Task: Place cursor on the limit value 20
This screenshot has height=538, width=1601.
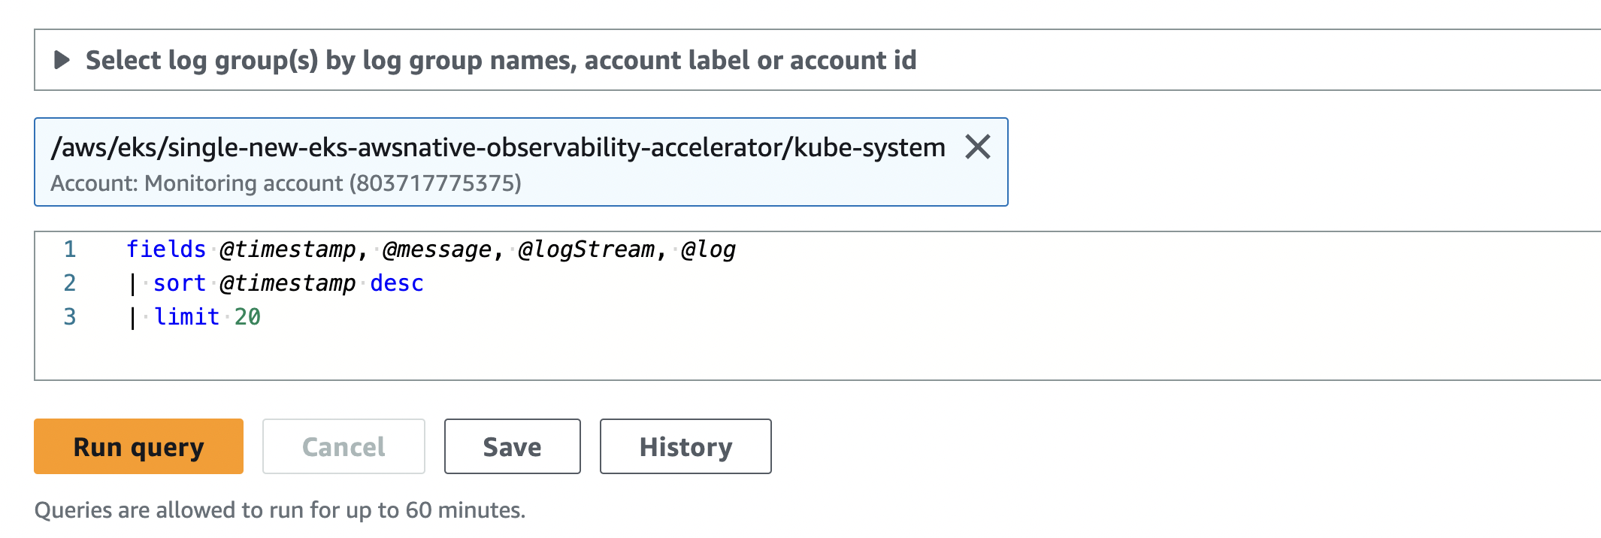Action: (247, 317)
